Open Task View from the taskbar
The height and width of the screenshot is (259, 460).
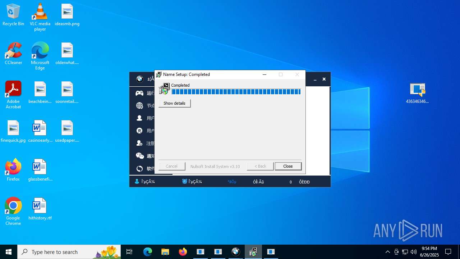click(x=129, y=252)
